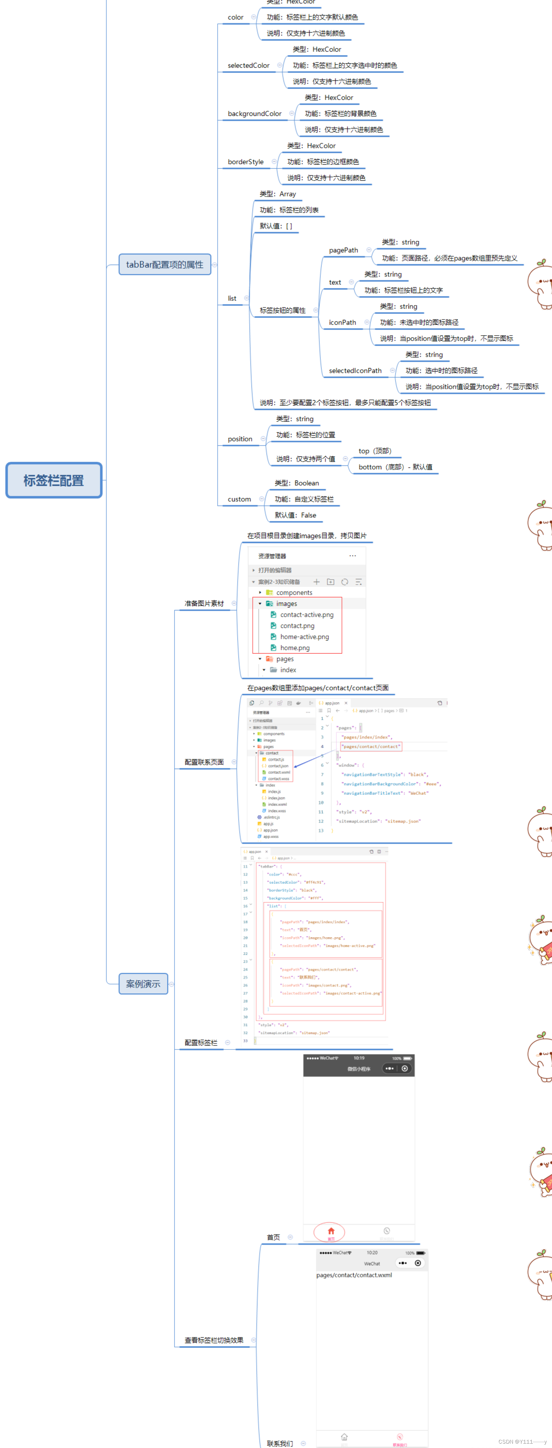Click the '类型：Array' node under list
Screen dimensions: 552x1448
[x=277, y=194]
